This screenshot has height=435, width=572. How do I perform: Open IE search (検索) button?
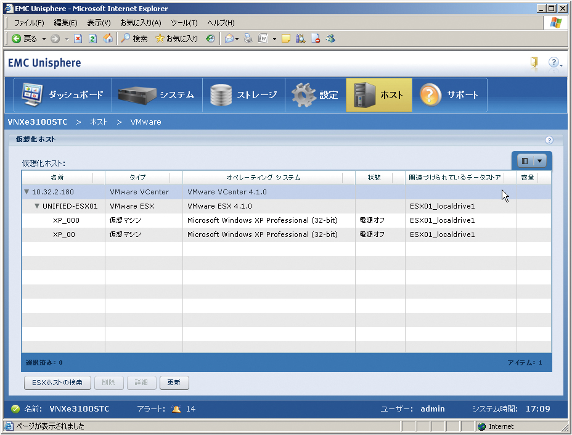[x=134, y=39]
